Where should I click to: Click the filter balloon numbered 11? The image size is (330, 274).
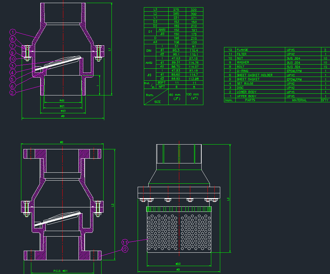click(x=125, y=242)
